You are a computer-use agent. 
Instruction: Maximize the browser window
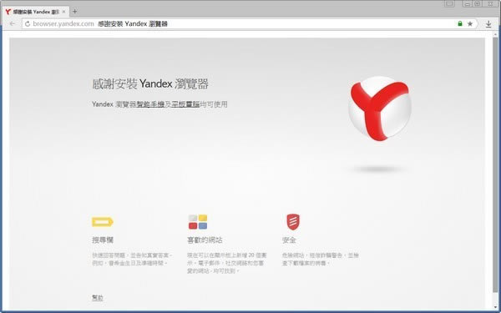coord(477,3)
